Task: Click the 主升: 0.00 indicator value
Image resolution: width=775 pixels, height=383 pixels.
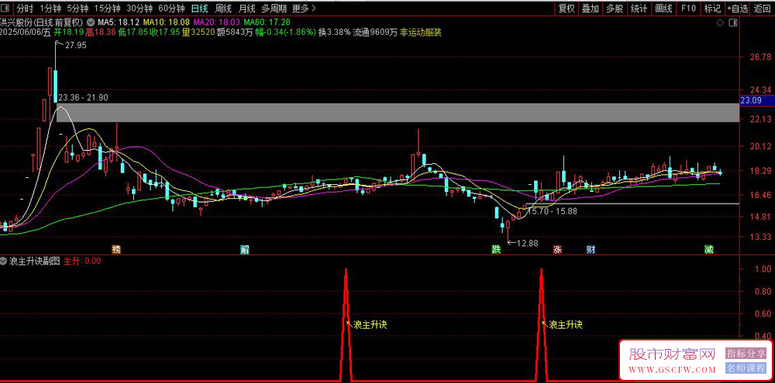Action: click(83, 261)
